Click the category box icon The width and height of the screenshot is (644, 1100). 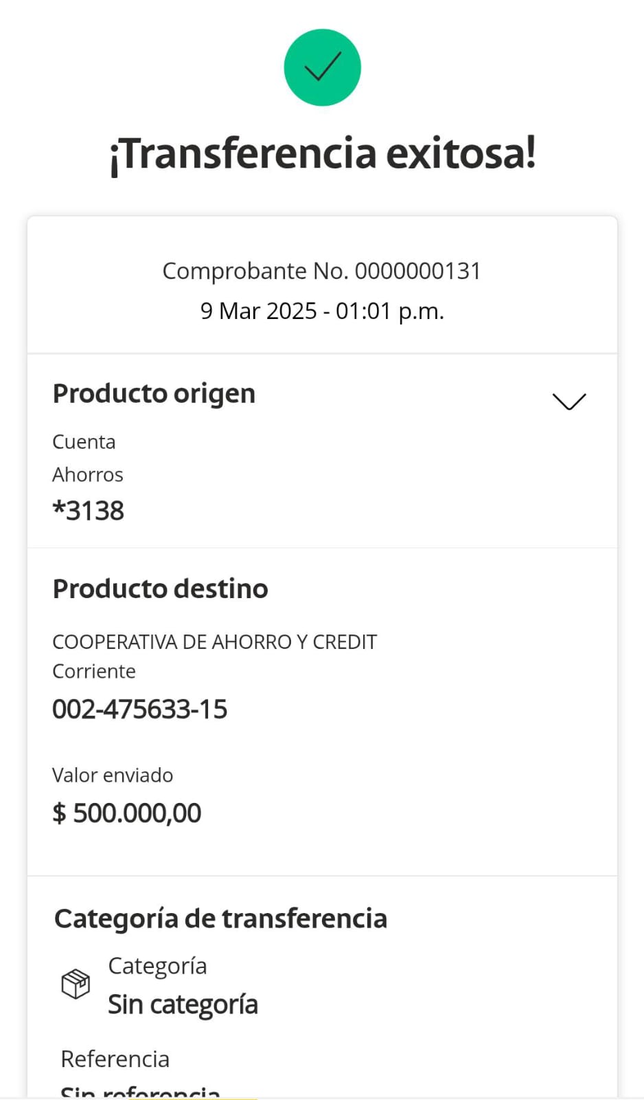76,984
